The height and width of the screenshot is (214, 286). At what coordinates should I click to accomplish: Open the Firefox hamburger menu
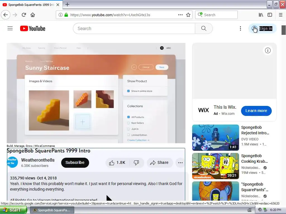tap(281, 15)
